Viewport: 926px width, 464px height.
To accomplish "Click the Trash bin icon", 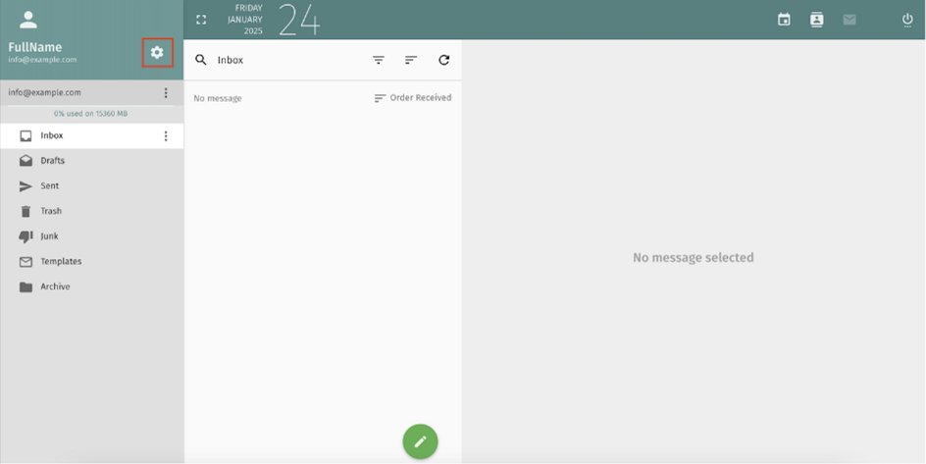I will 26,211.
